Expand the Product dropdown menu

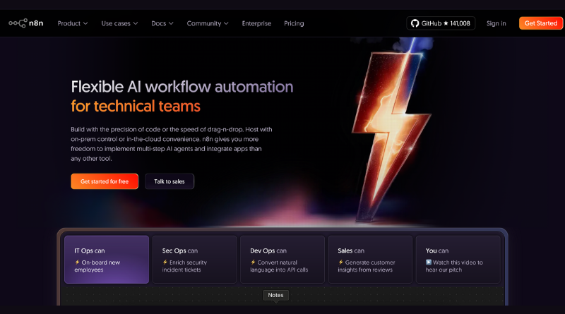pyautogui.click(x=73, y=23)
